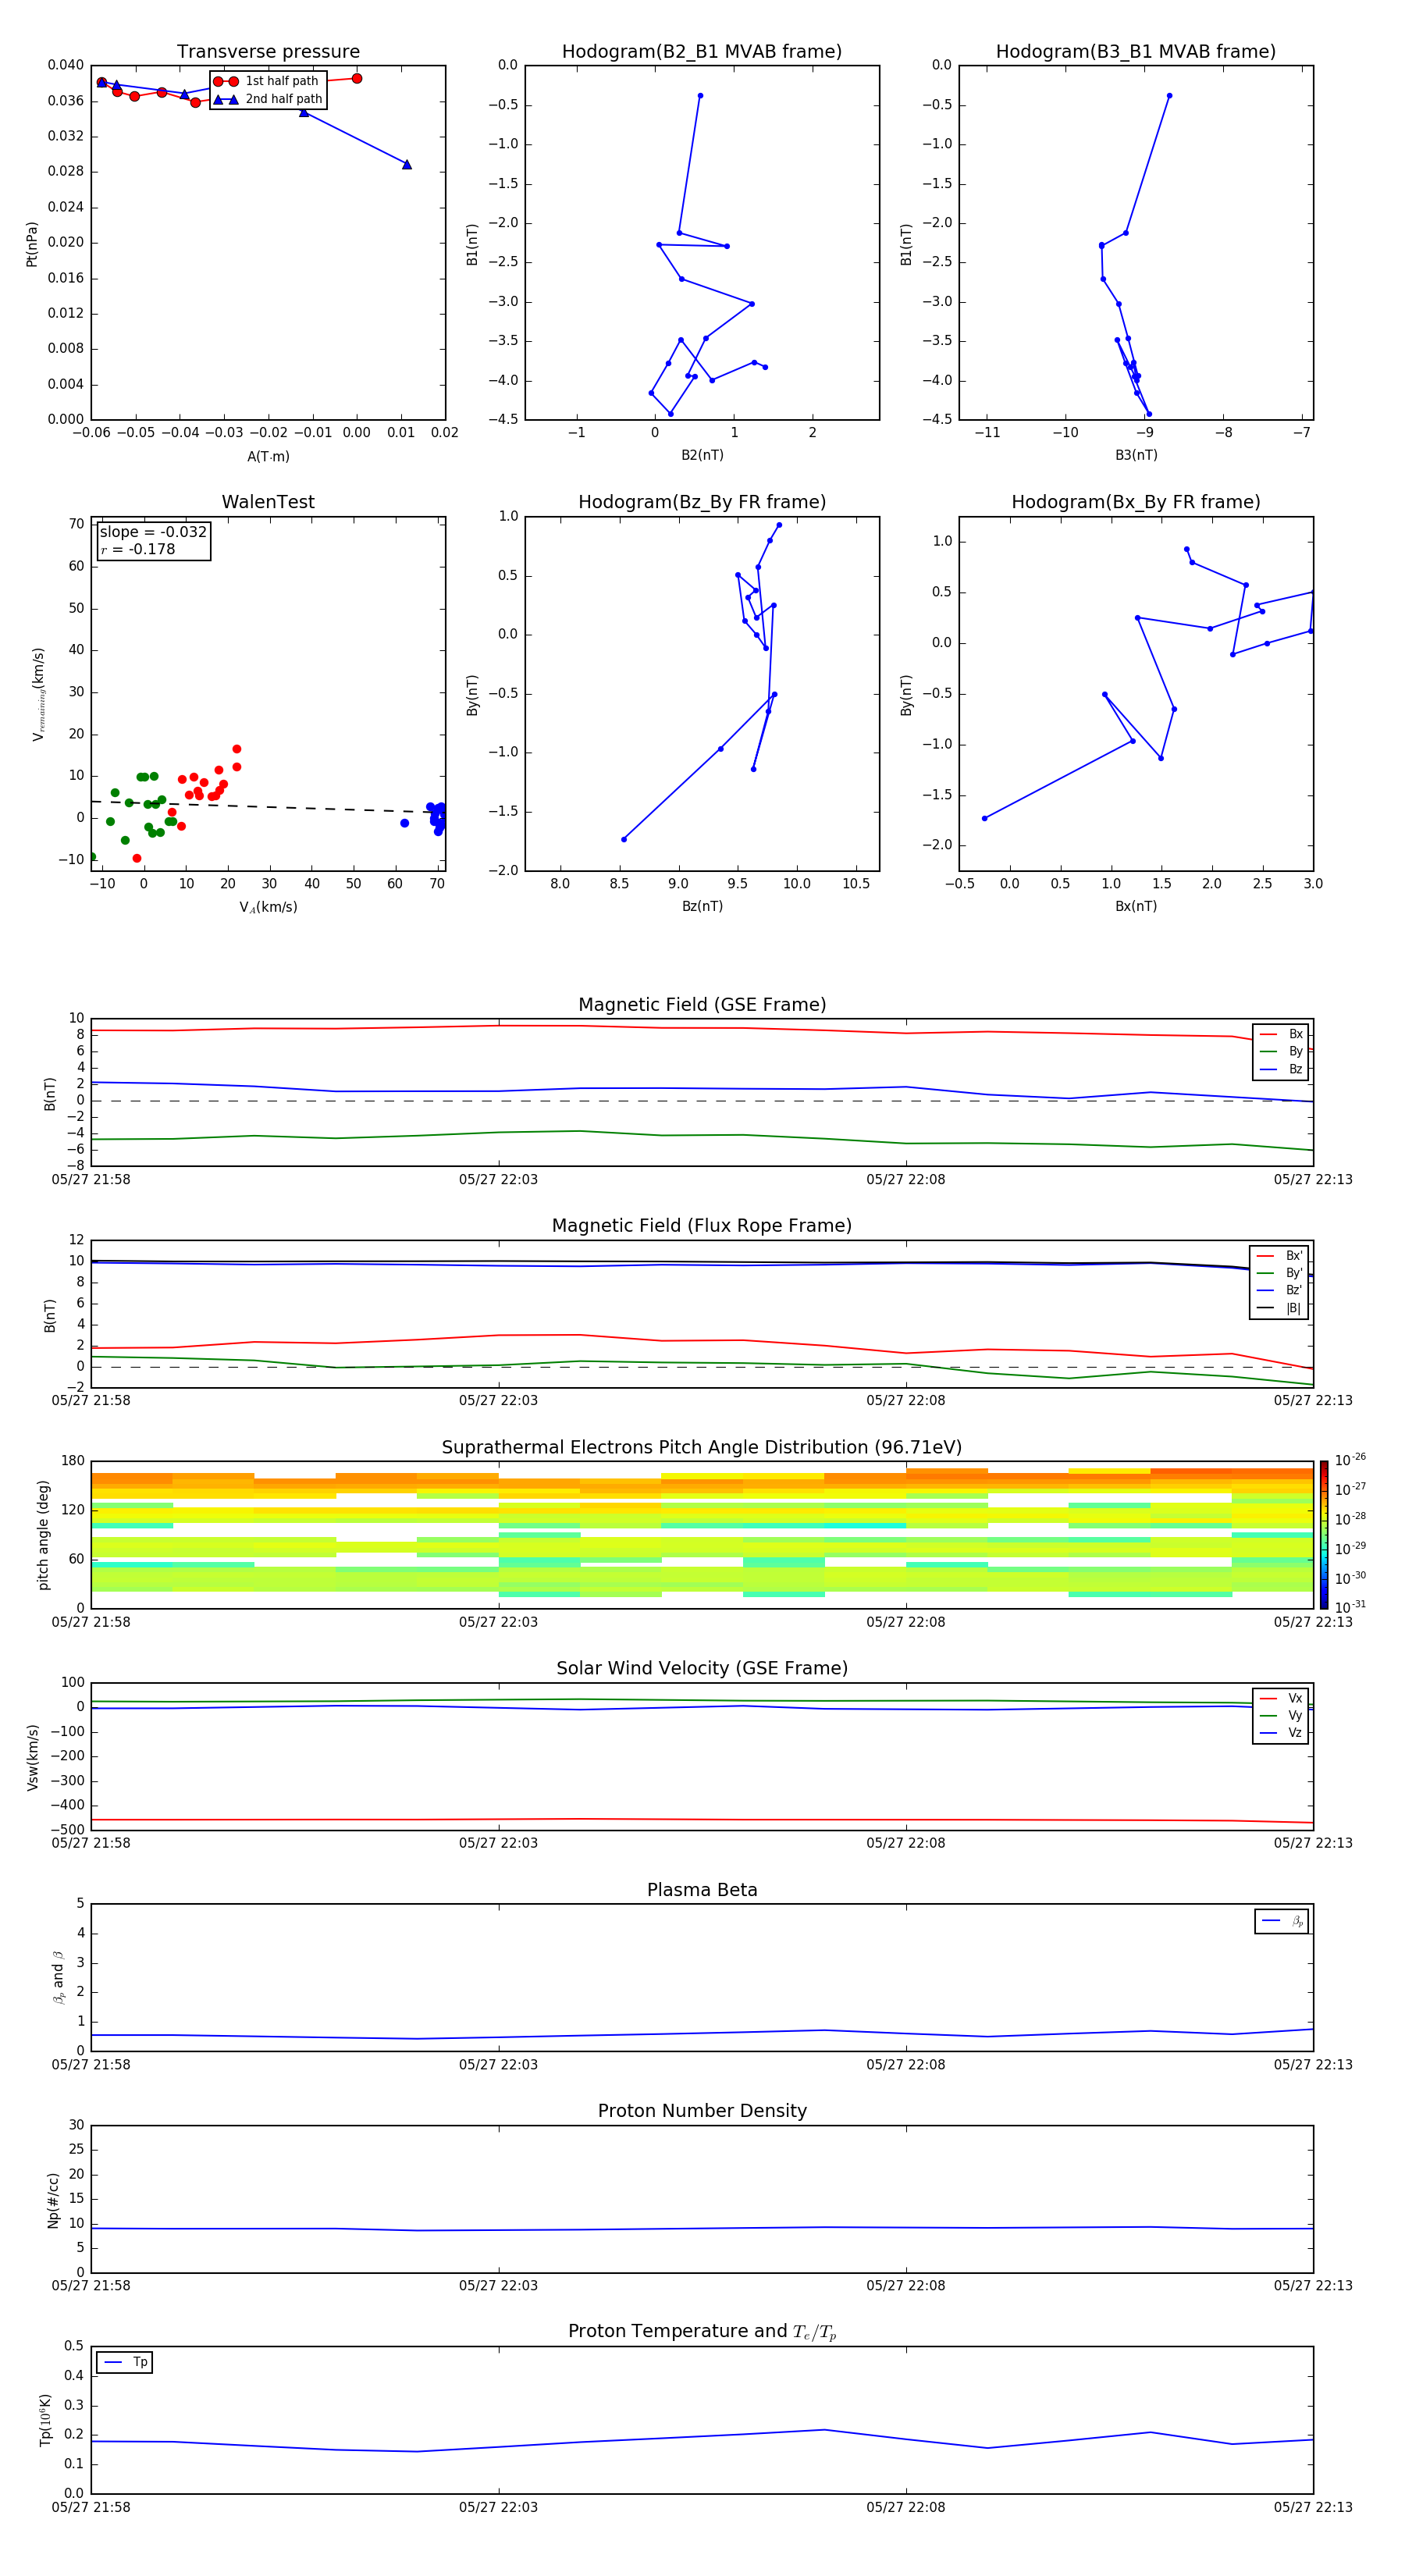
Task: Click the pitch angle color scale bar
Action: point(1323,1534)
